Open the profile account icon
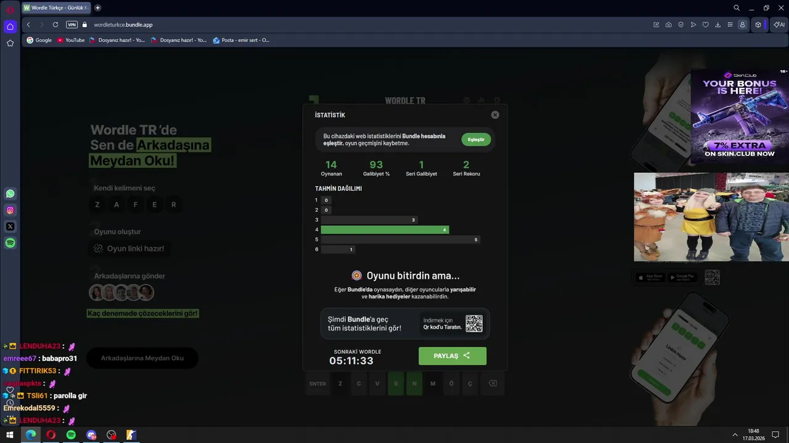Image resolution: width=789 pixels, height=443 pixels. 742,25
